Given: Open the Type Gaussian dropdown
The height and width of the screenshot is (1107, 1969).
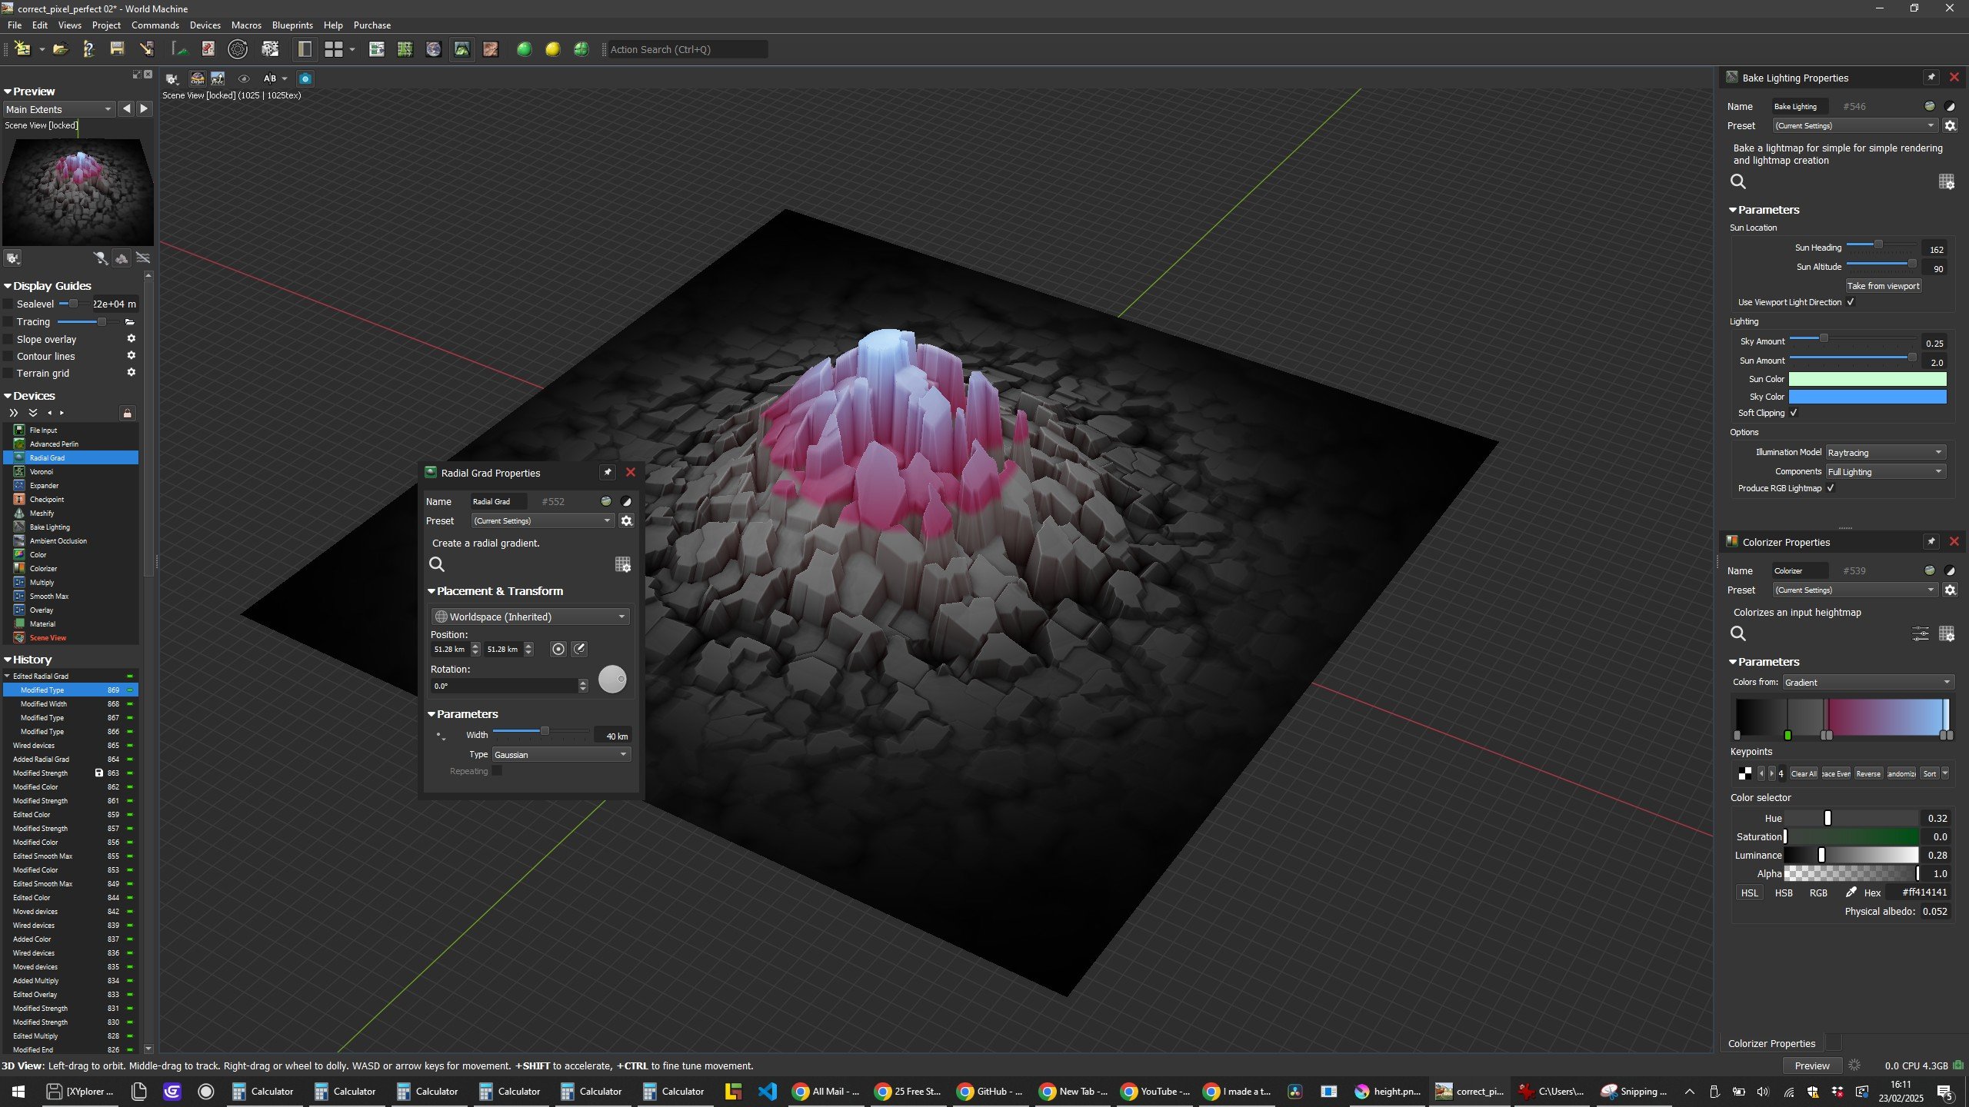Looking at the screenshot, I should pos(561,754).
